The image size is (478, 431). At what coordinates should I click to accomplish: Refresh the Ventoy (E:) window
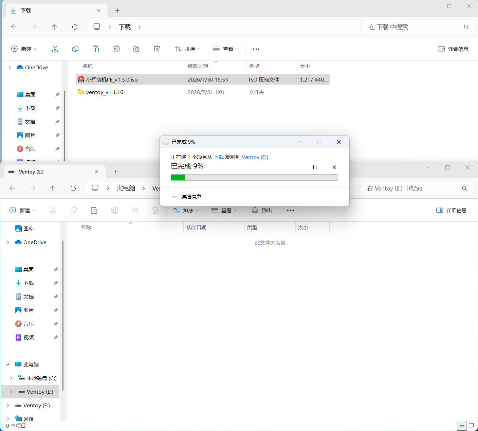click(73, 188)
